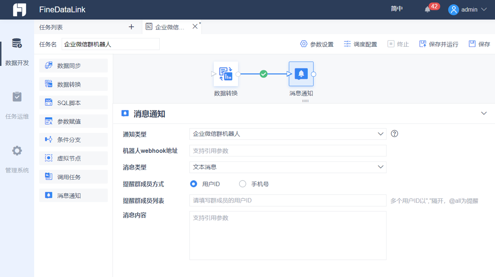Click the 数据转换 node icon in palette
Image resolution: width=495 pixels, height=277 pixels.
pos(48,84)
